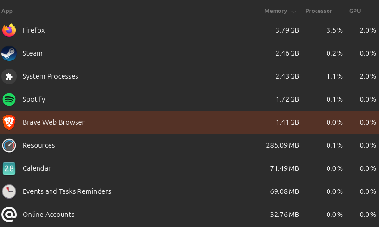Click the Brave lion icon
The width and height of the screenshot is (379, 227).
point(9,122)
